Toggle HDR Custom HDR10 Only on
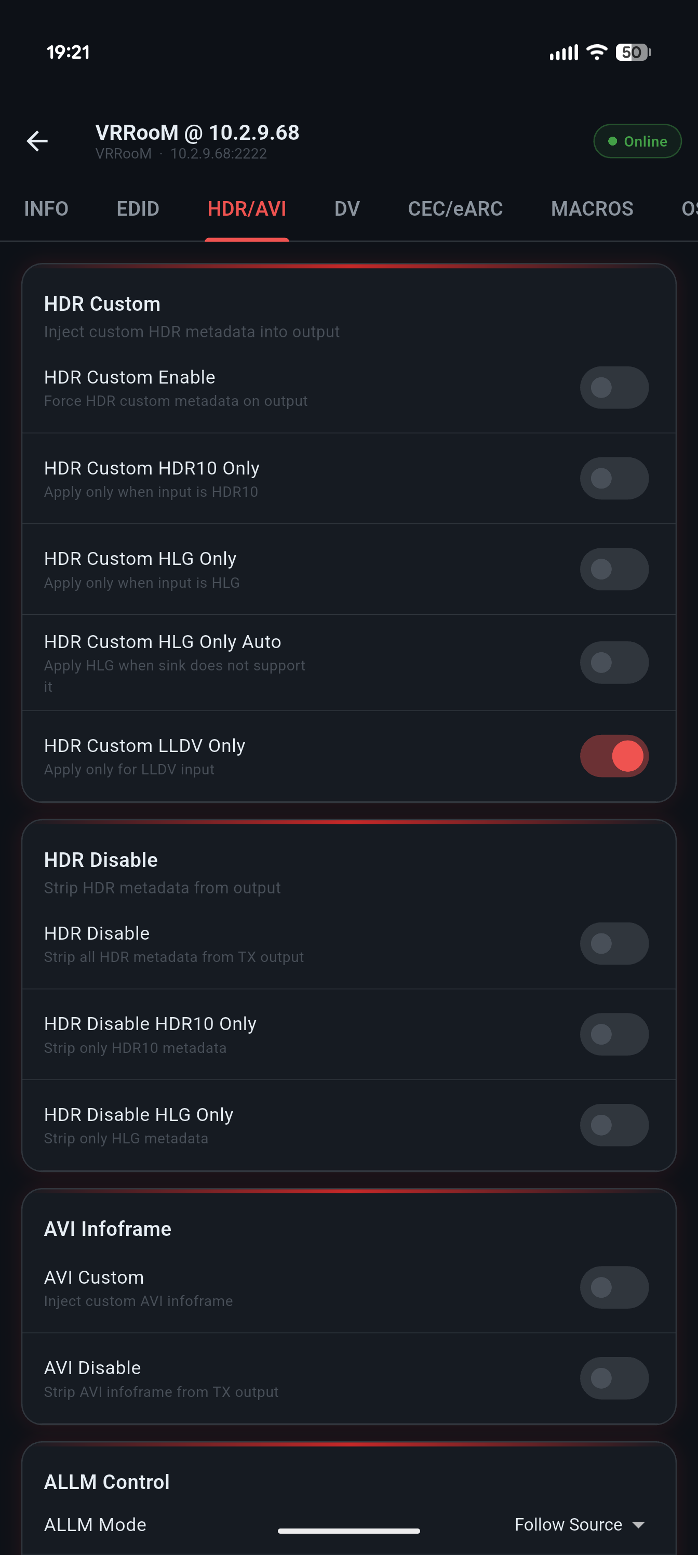Screen dimensions: 698x1555 (x=614, y=479)
